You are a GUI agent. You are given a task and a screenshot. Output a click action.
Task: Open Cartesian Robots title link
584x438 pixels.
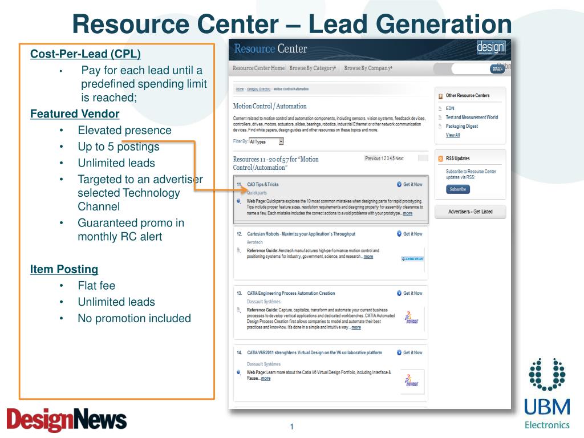pyautogui.click(x=301, y=234)
